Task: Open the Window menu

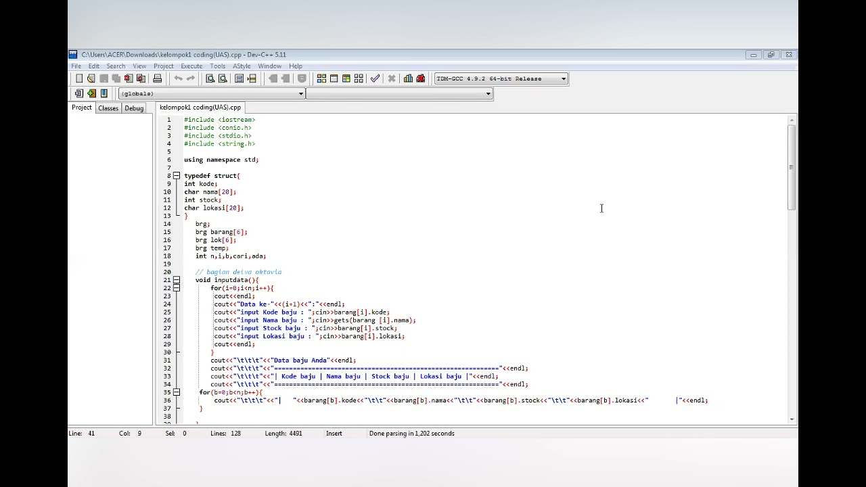Action: click(269, 66)
